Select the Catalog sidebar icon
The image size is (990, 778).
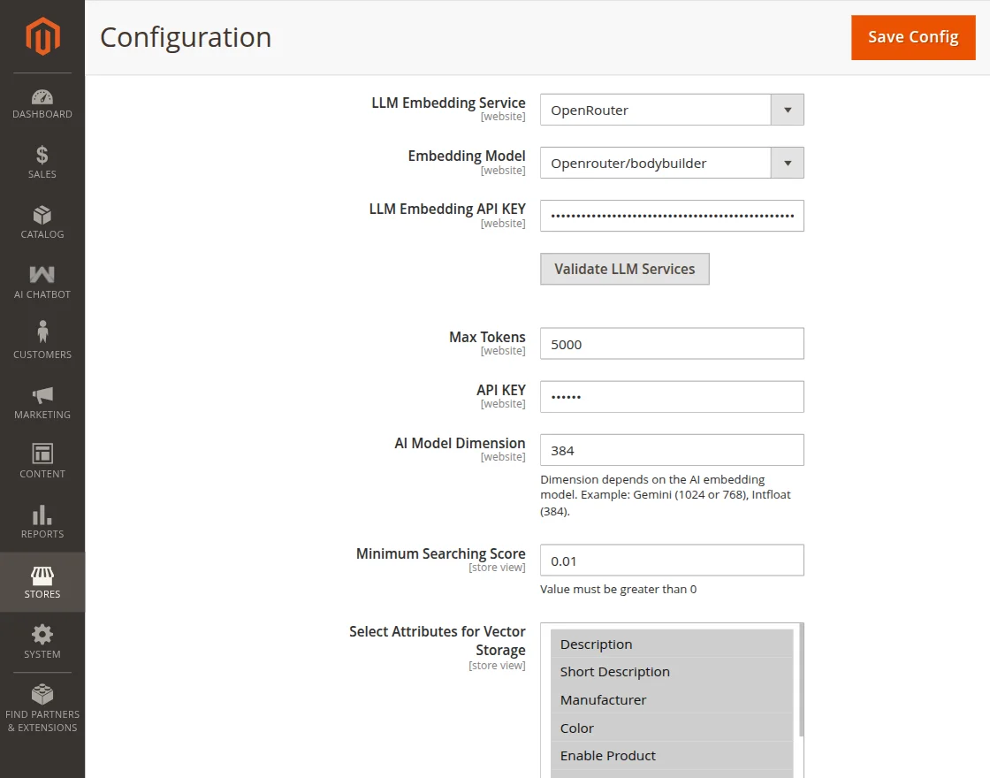(42, 221)
